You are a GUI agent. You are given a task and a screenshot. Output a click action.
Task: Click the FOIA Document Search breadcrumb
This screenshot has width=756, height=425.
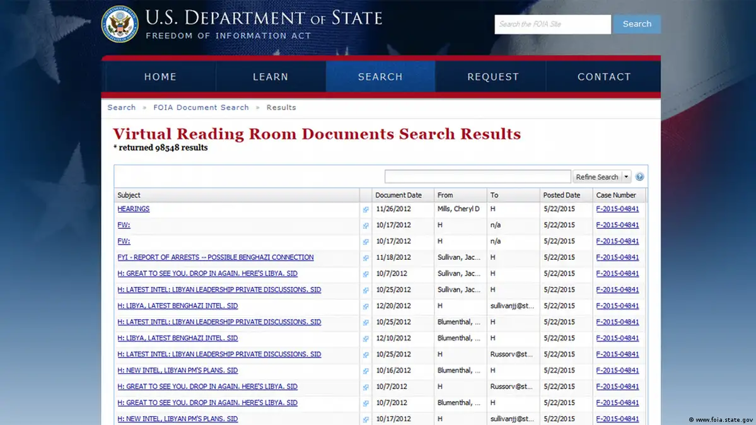coord(201,108)
